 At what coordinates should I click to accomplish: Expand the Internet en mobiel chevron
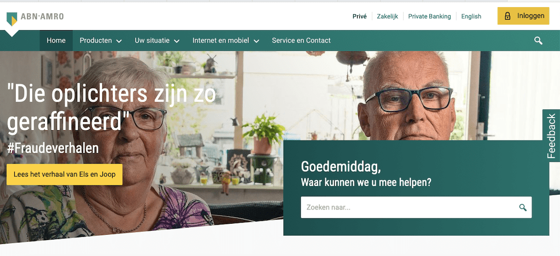[256, 41]
